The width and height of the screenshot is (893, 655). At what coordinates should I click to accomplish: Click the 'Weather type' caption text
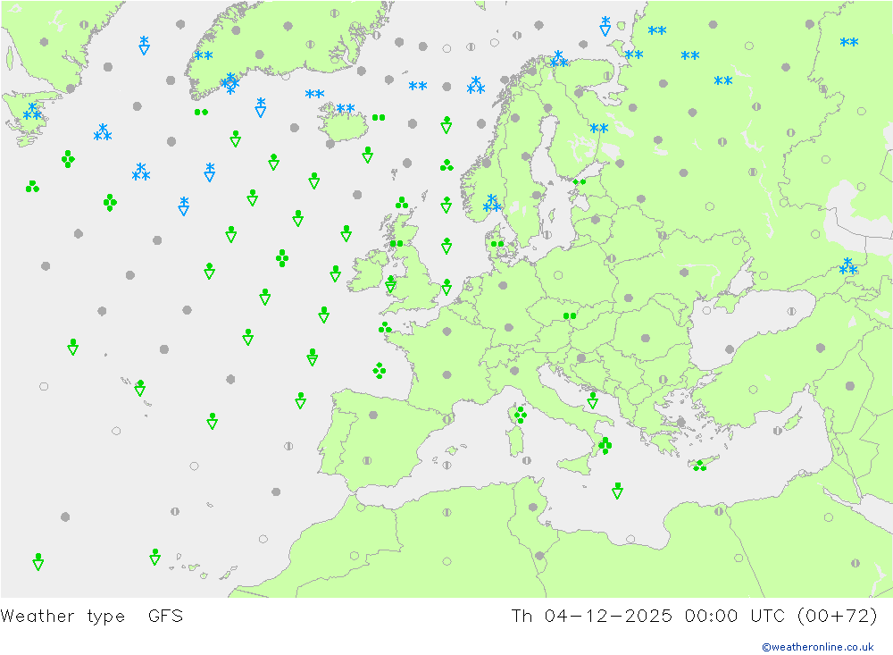point(63,616)
